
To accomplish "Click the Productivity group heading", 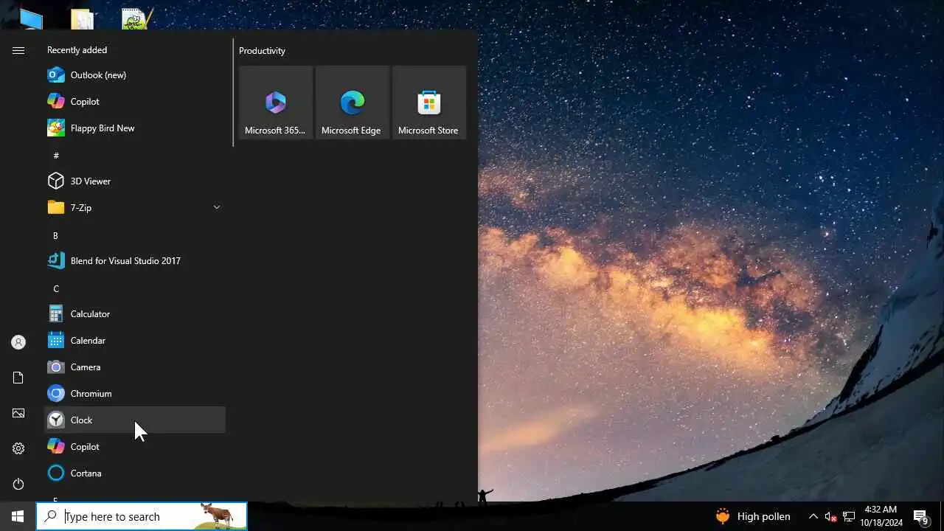I will 262,51.
